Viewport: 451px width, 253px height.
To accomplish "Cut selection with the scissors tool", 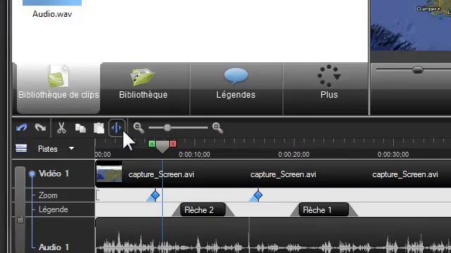I will [61, 128].
